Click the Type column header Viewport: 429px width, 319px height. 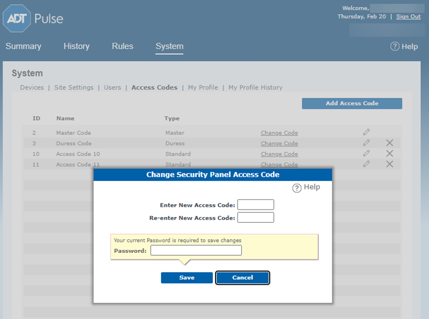coord(172,118)
